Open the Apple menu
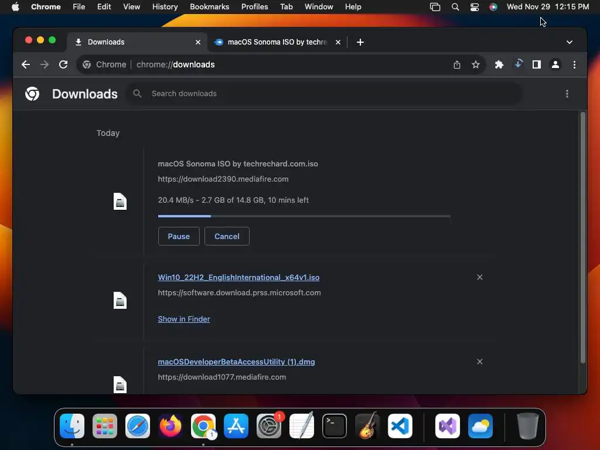Screen dimensions: 600x450 (x=15, y=7)
